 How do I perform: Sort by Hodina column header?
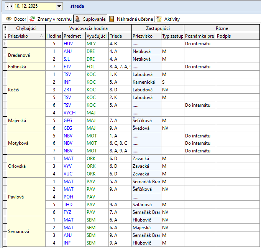[x=54, y=36]
